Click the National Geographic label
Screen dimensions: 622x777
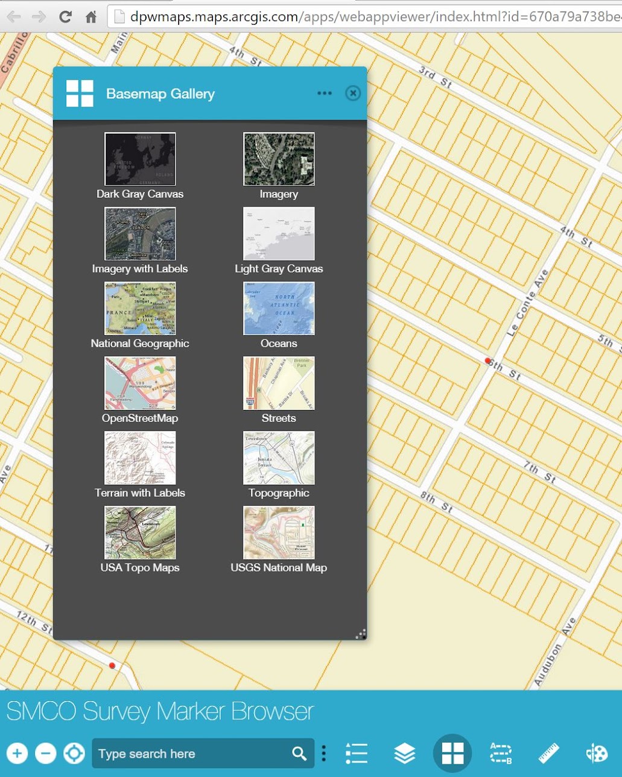coord(140,344)
